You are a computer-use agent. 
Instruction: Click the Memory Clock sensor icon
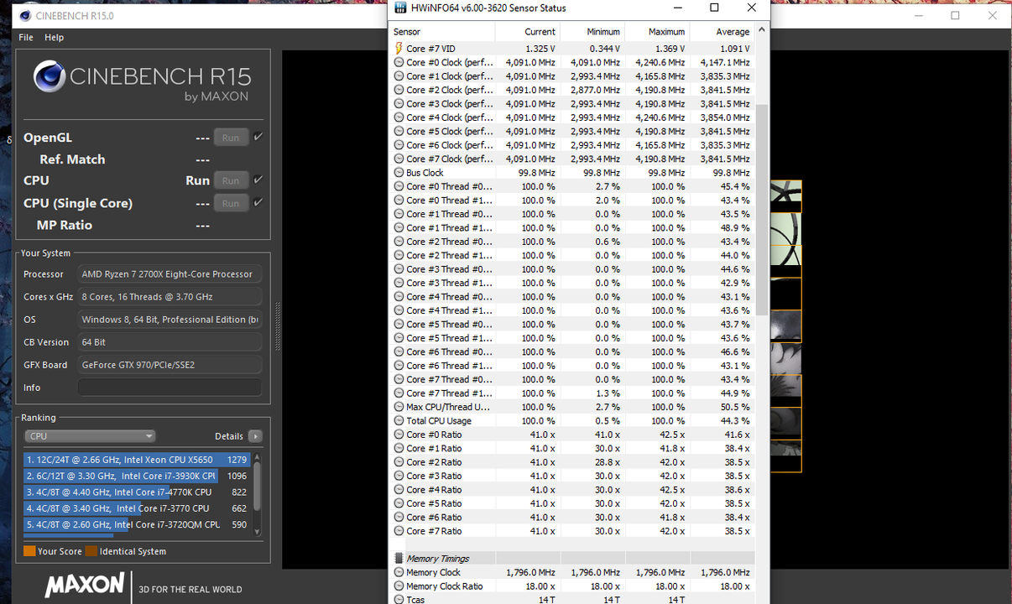pyautogui.click(x=399, y=572)
